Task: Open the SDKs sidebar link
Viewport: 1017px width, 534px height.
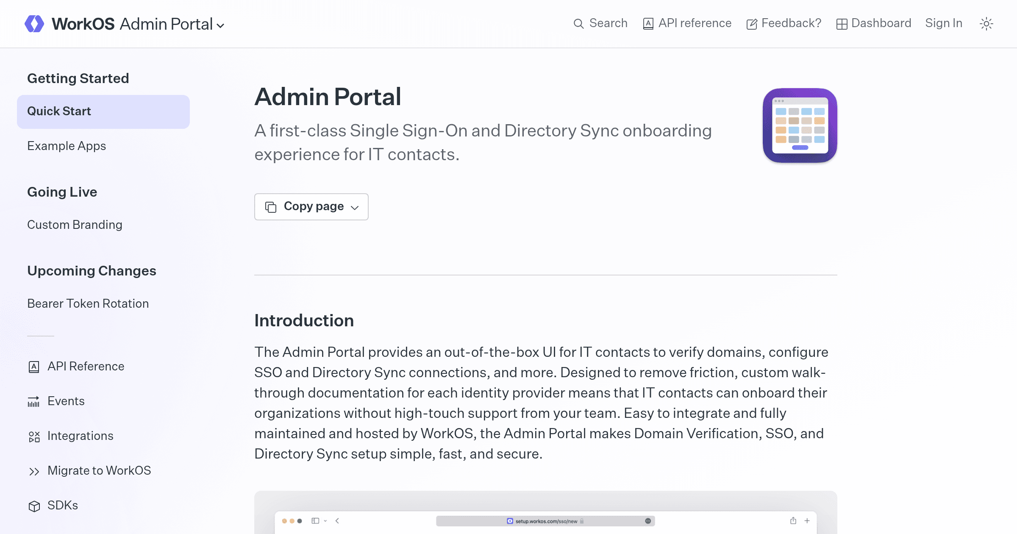Action: 63,505
